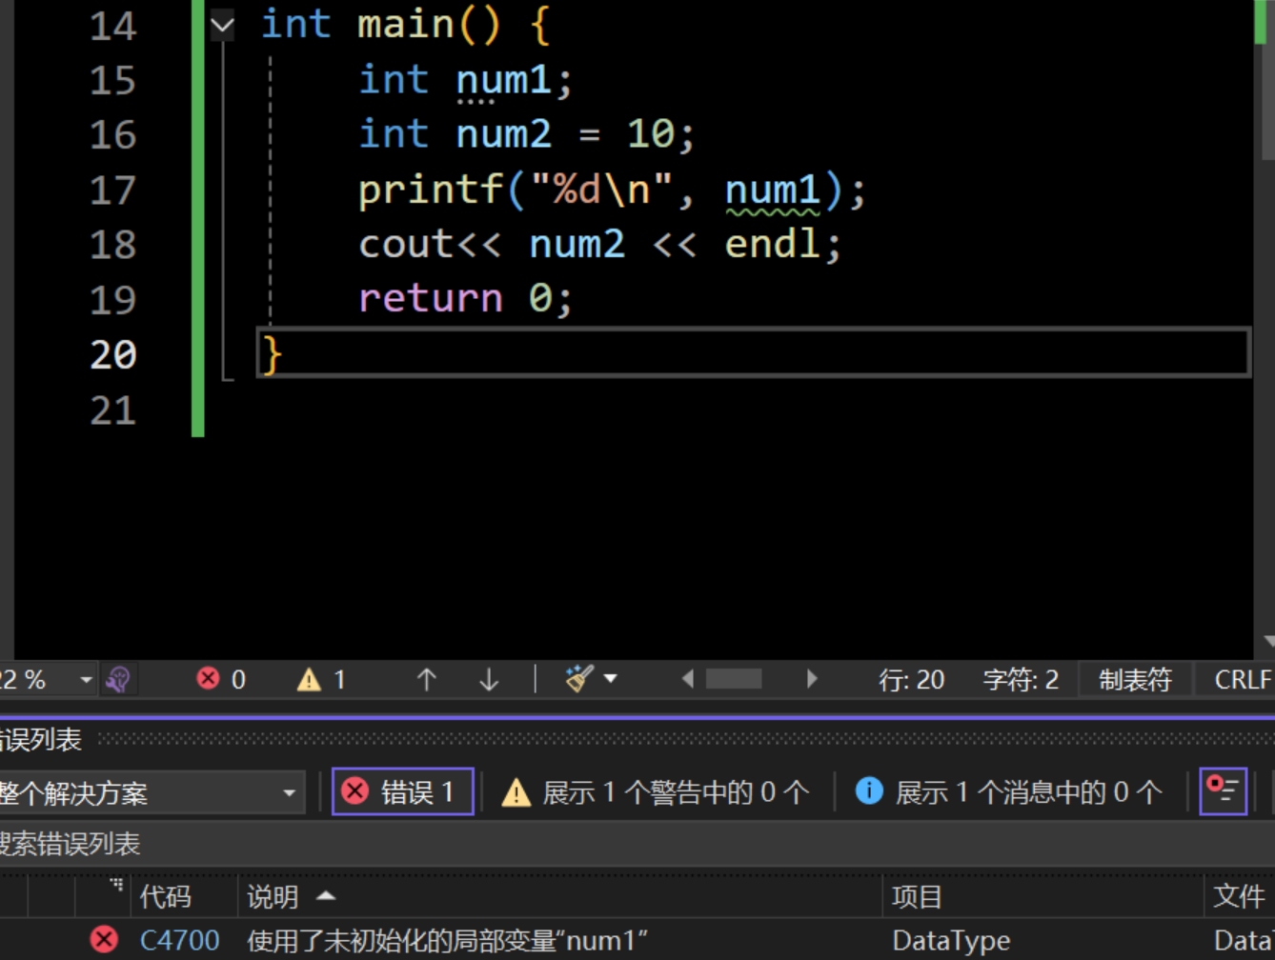Click the character indicator 字符: 2

[x=1021, y=680]
